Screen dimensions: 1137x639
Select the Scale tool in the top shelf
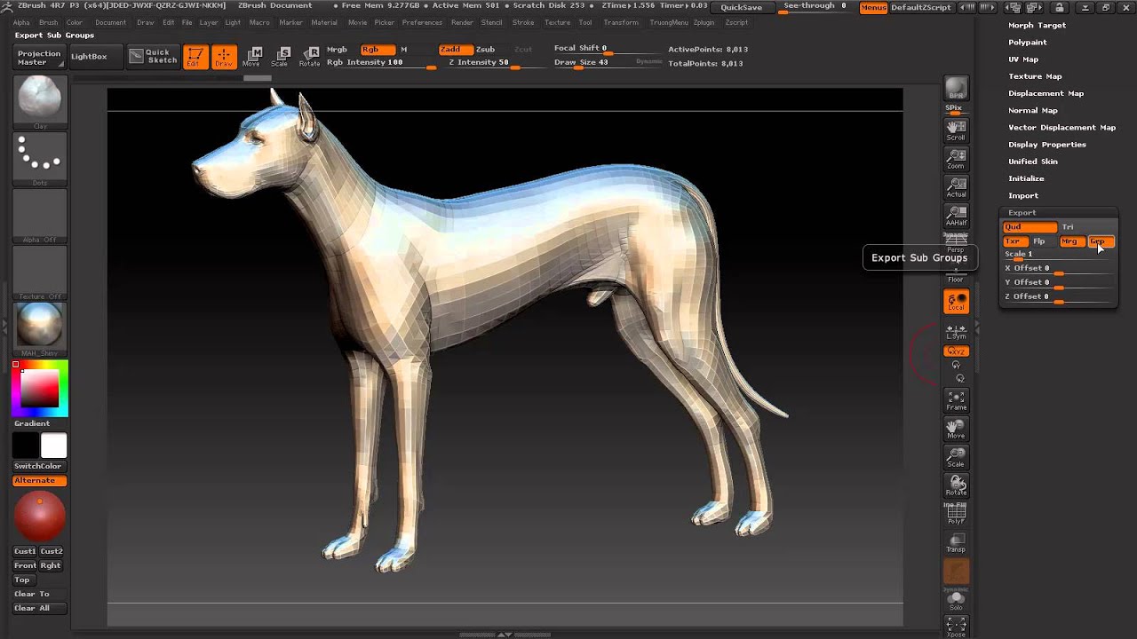click(280, 57)
